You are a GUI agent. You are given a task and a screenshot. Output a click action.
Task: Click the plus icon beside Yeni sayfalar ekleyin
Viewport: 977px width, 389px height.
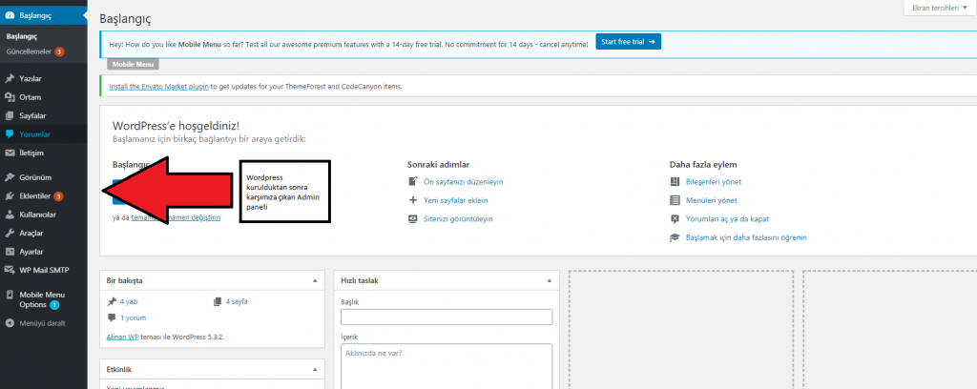[412, 200]
